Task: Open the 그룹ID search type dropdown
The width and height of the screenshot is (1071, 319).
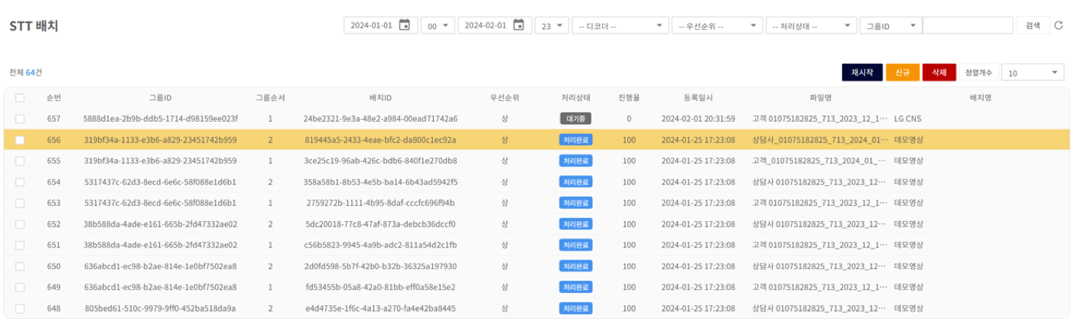Action: coord(890,25)
